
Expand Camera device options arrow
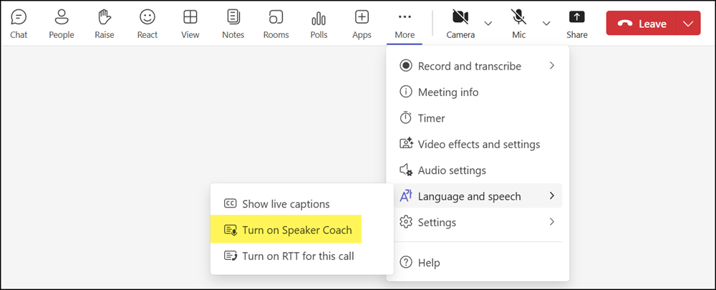pyautogui.click(x=488, y=24)
